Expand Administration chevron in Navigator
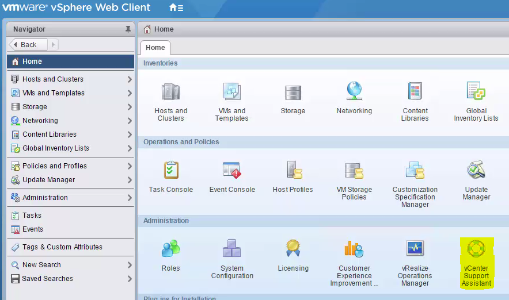 click(130, 198)
